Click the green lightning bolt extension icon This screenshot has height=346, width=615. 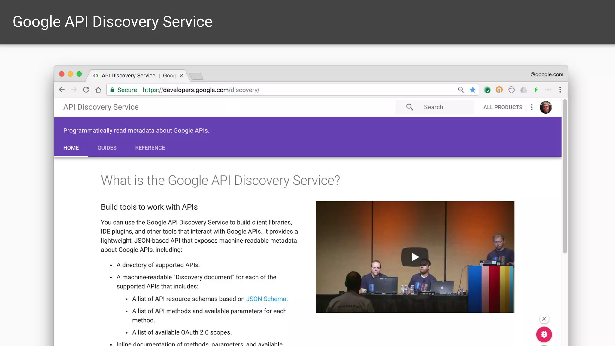(x=536, y=90)
